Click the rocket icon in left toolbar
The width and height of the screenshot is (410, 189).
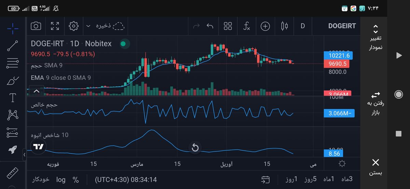pos(13,149)
